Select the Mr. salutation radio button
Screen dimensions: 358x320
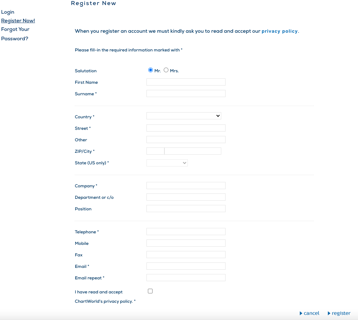coord(150,70)
